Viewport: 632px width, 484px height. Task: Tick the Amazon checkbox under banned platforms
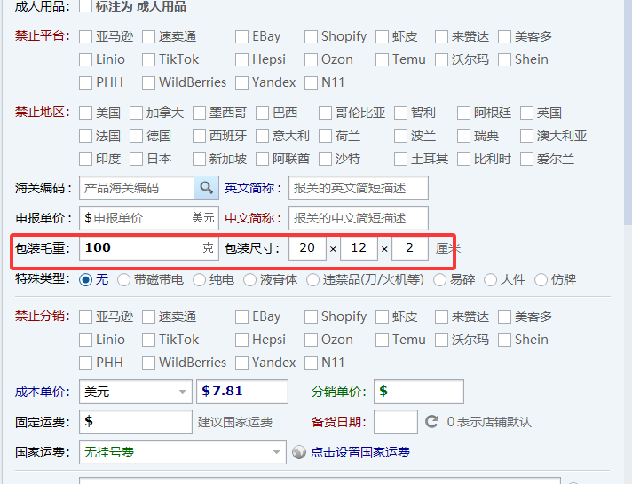(86, 37)
